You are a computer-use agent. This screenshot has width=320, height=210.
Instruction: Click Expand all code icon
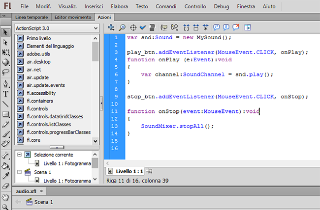(x=205, y=27)
